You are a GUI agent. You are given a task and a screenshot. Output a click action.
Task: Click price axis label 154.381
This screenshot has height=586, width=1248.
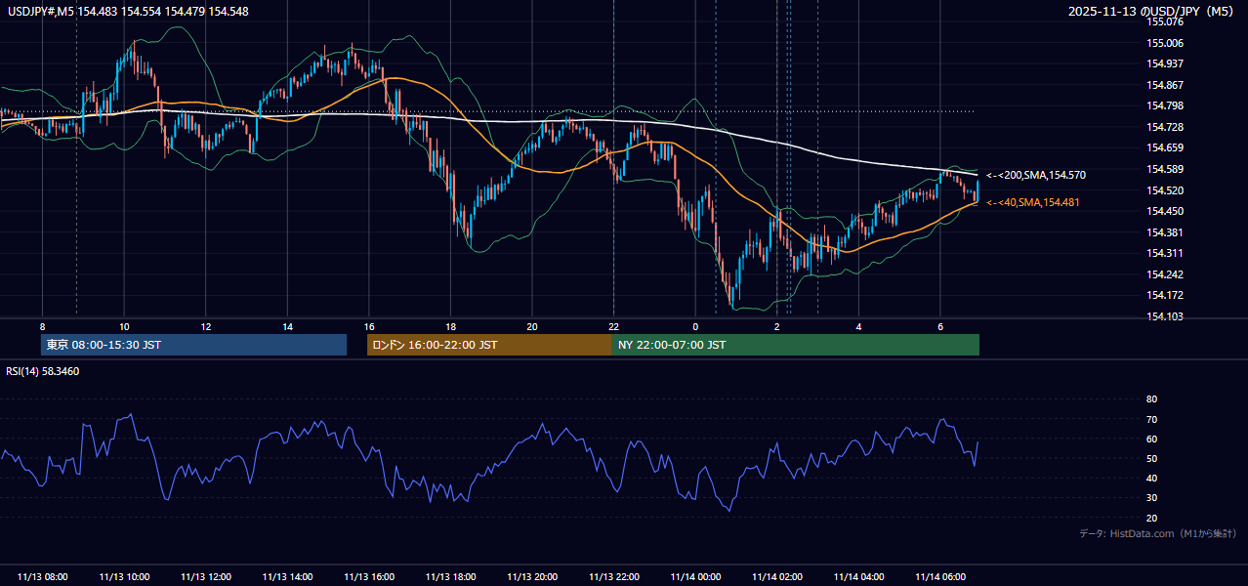tap(1165, 232)
